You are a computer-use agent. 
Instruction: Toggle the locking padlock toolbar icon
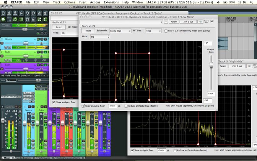click(33, 19)
